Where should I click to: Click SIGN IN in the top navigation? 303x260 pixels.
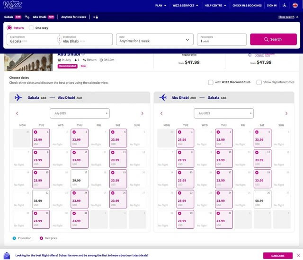coord(272,5)
